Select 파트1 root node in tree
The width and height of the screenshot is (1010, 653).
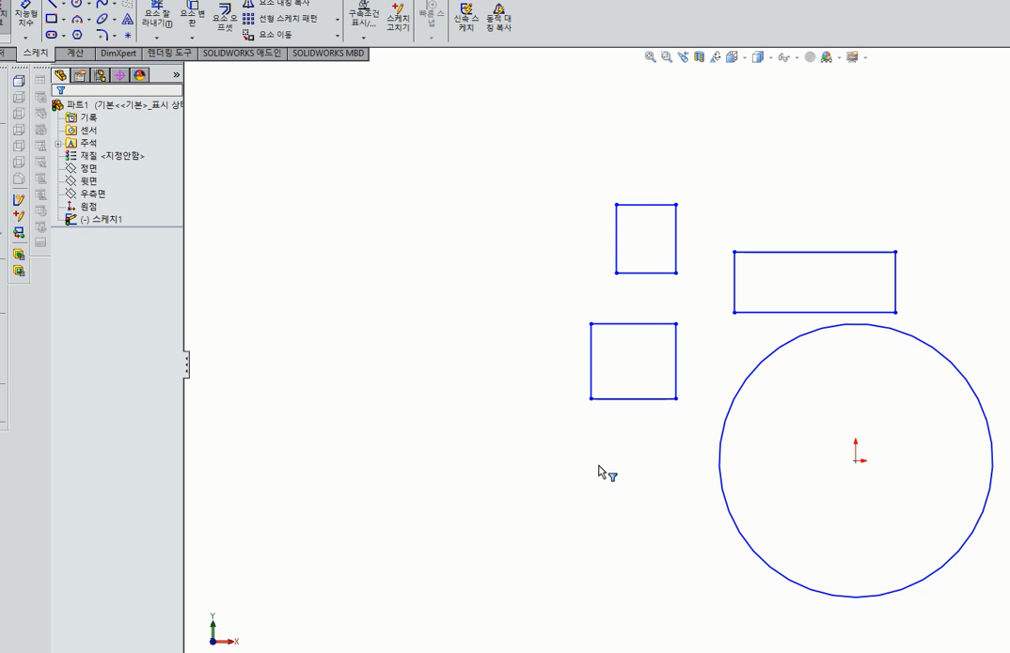coord(118,105)
